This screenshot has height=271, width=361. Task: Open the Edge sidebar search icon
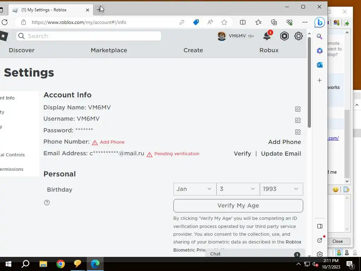319,36
